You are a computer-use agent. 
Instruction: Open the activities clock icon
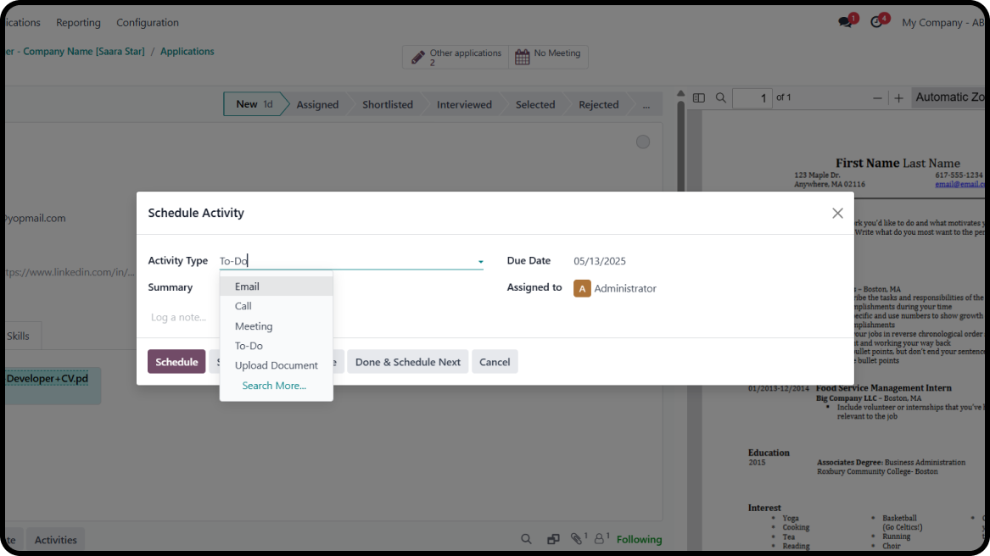(877, 22)
